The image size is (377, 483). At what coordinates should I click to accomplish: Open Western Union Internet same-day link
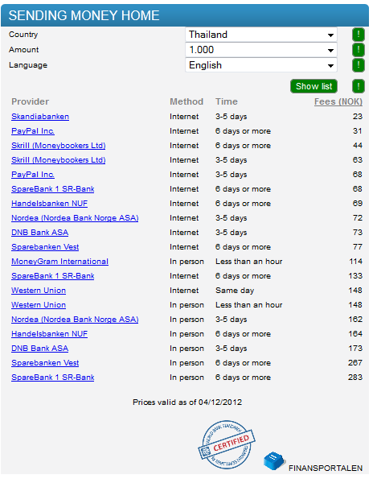[39, 290]
